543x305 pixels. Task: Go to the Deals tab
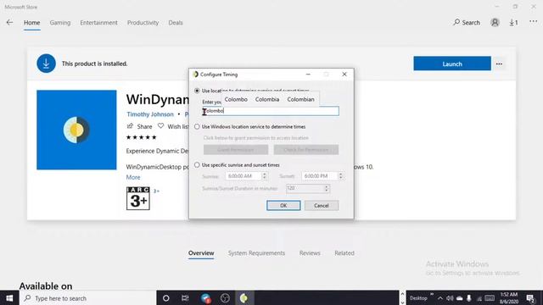[x=176, y=23]
